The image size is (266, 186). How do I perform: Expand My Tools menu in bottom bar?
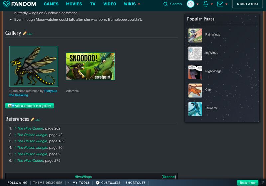(x=79, y=183)
